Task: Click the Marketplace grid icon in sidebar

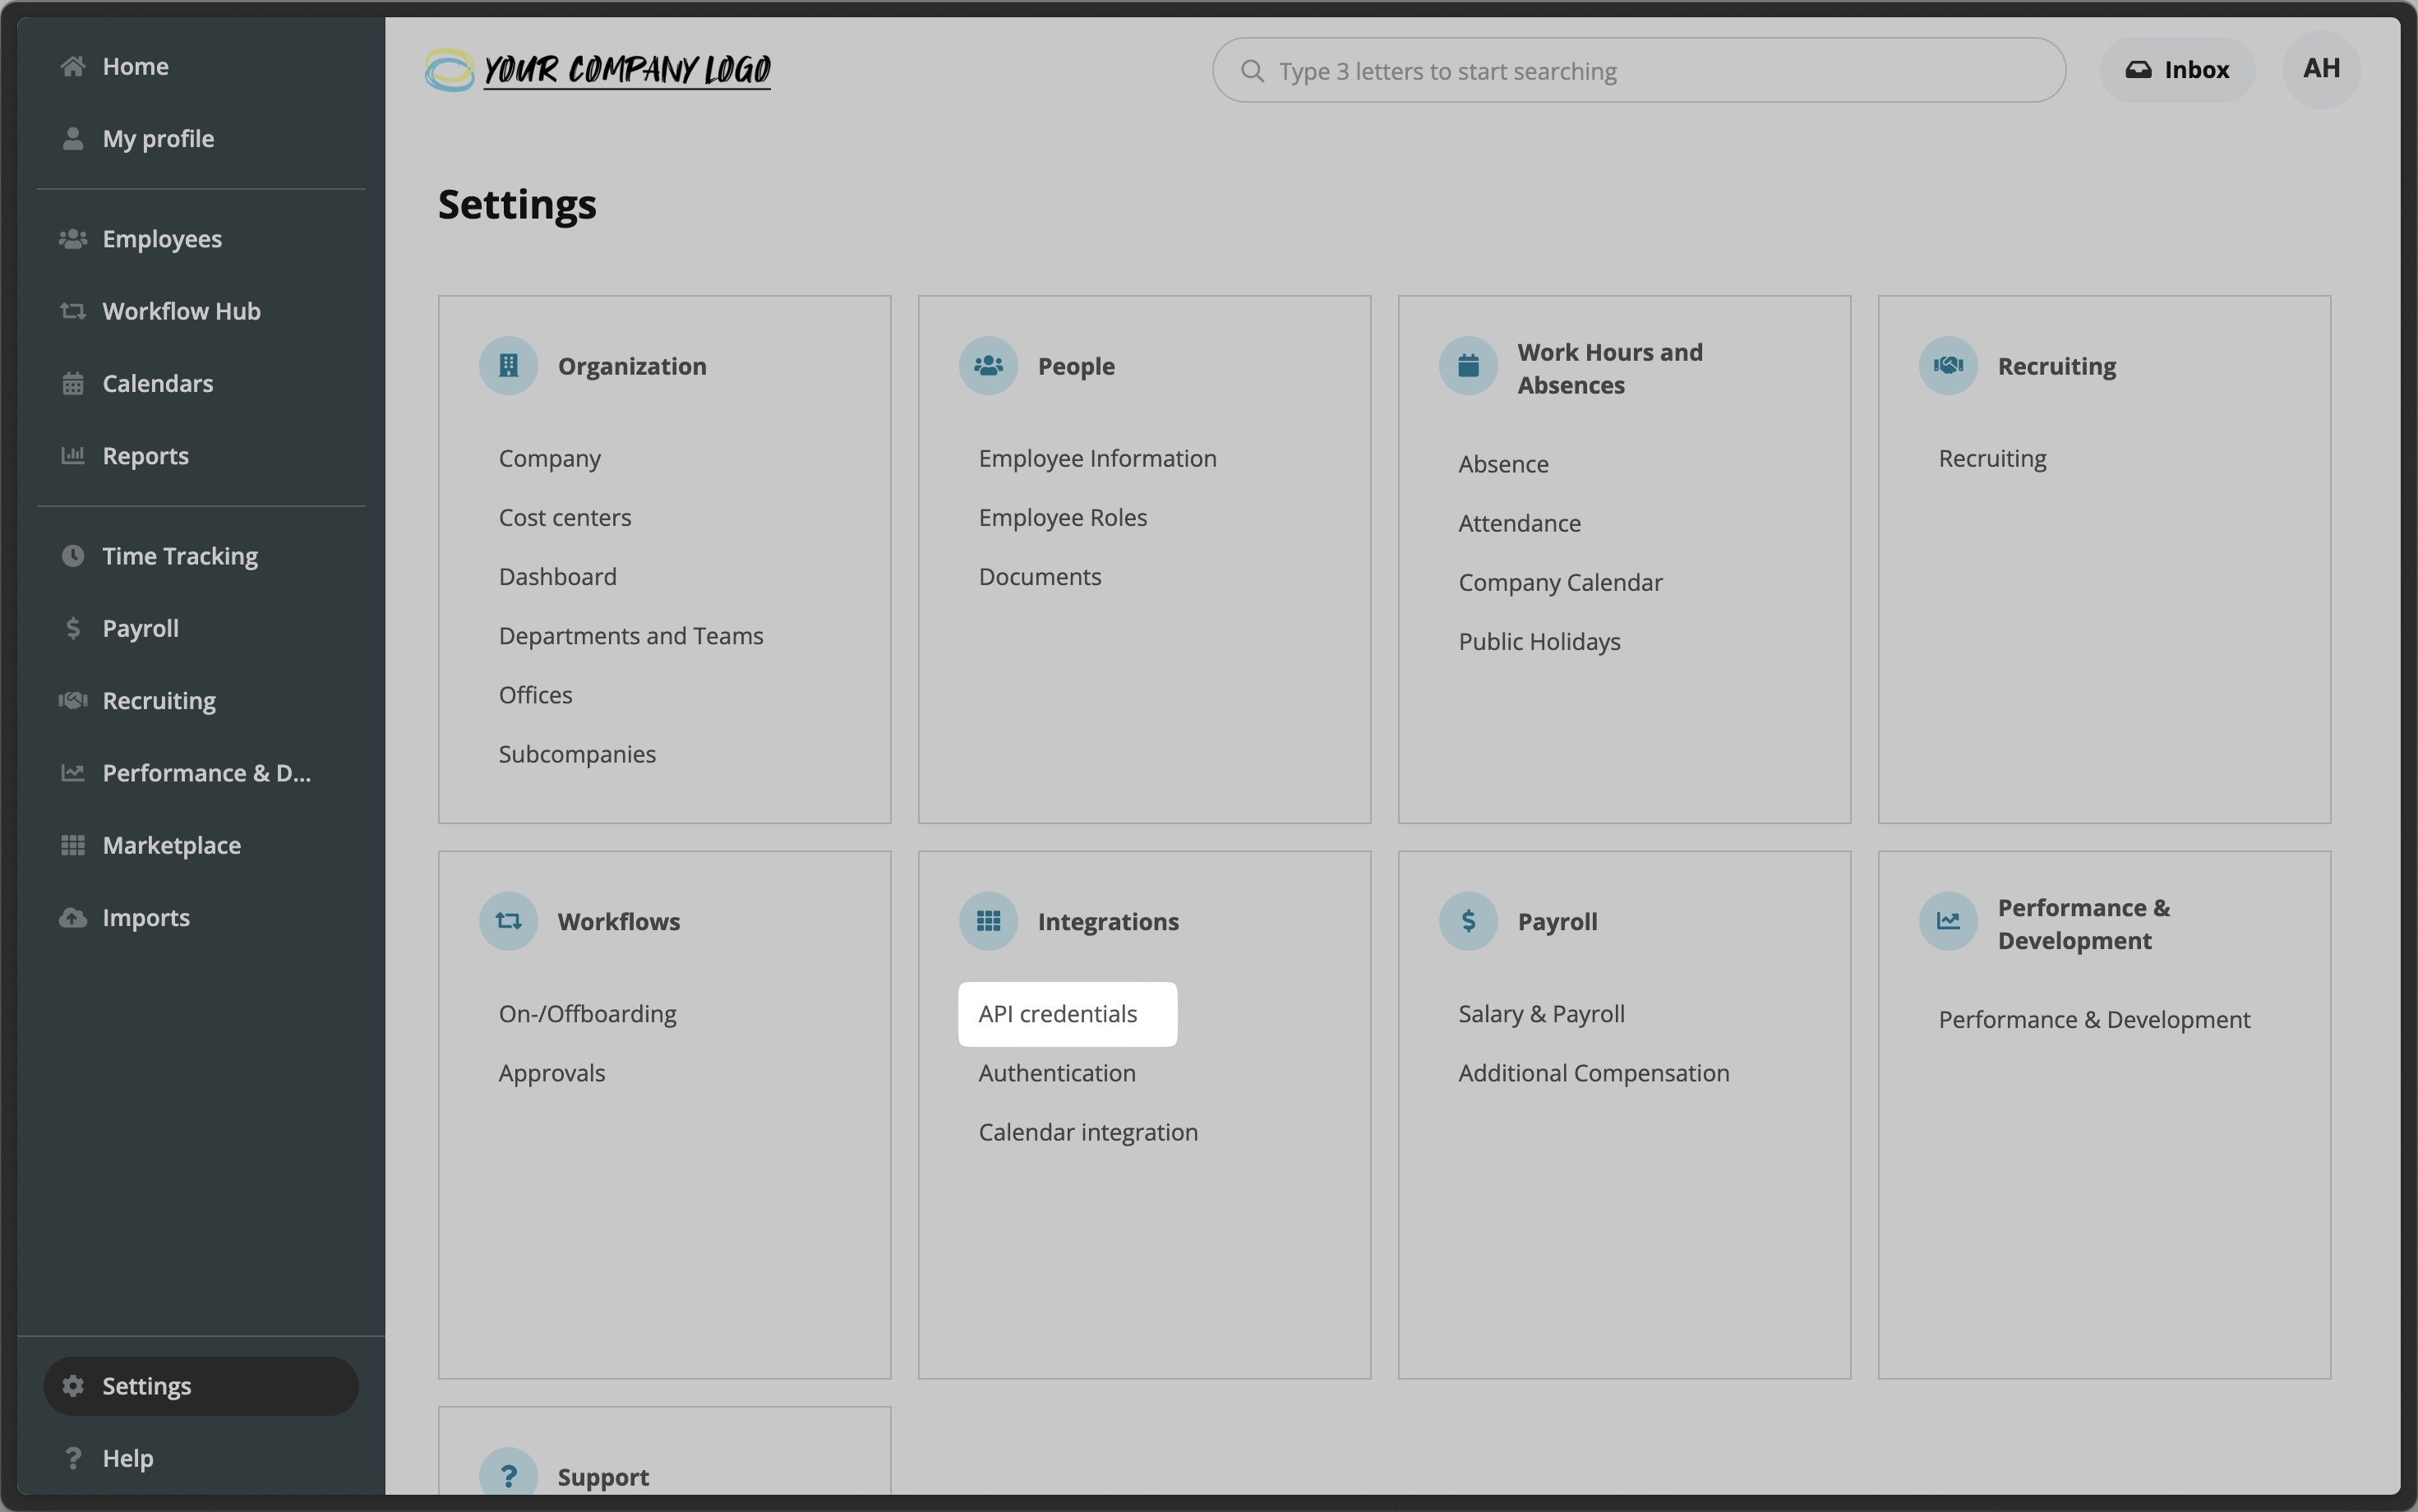Action: [72, 846]
